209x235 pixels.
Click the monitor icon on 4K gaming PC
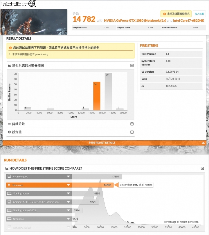click(x=9, y=177)
